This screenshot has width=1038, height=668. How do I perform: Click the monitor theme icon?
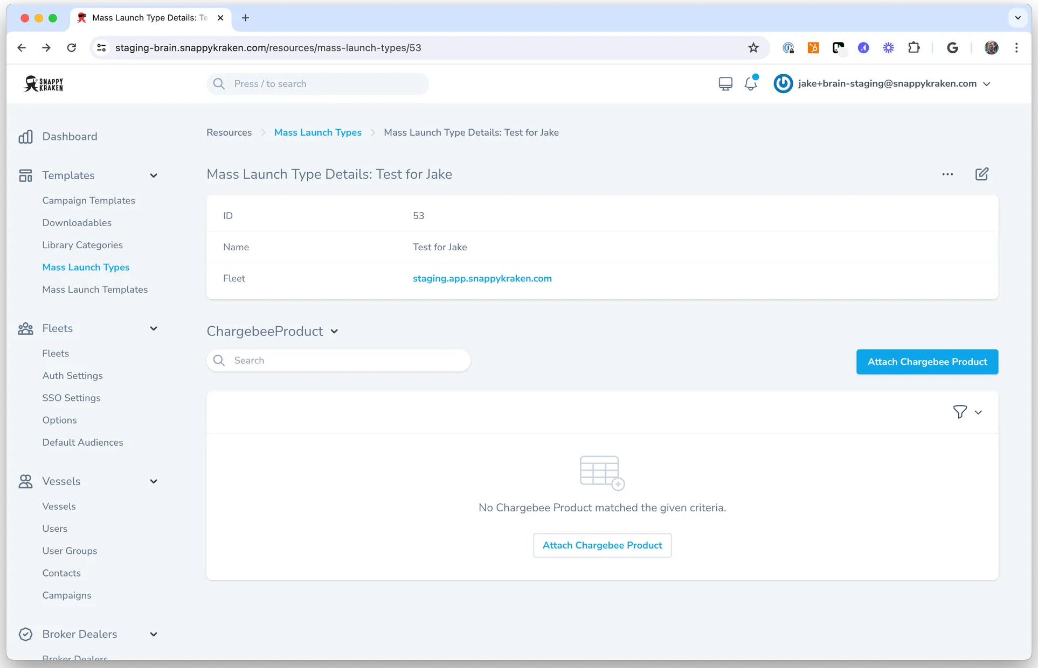[x=725, y=84]
